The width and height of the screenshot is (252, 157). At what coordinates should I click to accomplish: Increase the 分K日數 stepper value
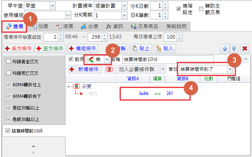click(165, 4)
